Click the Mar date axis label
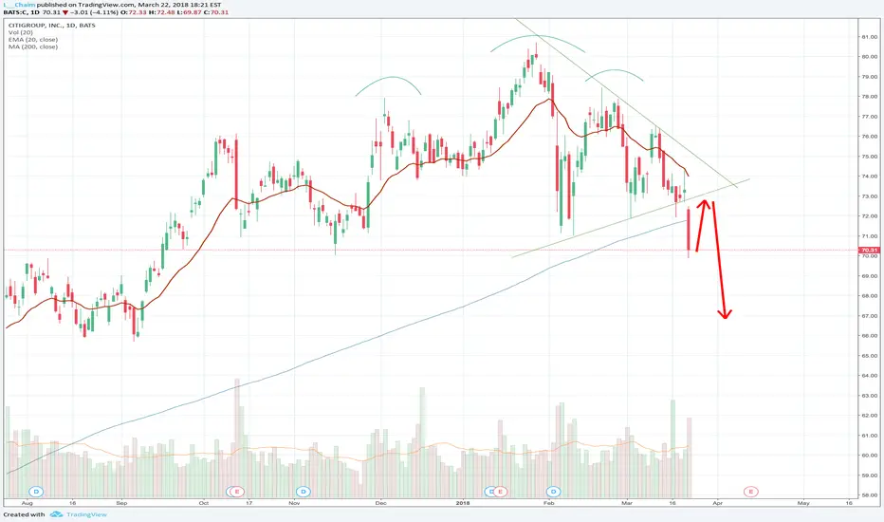This screenshot has width=884, height=522. [x=627, y=503]
